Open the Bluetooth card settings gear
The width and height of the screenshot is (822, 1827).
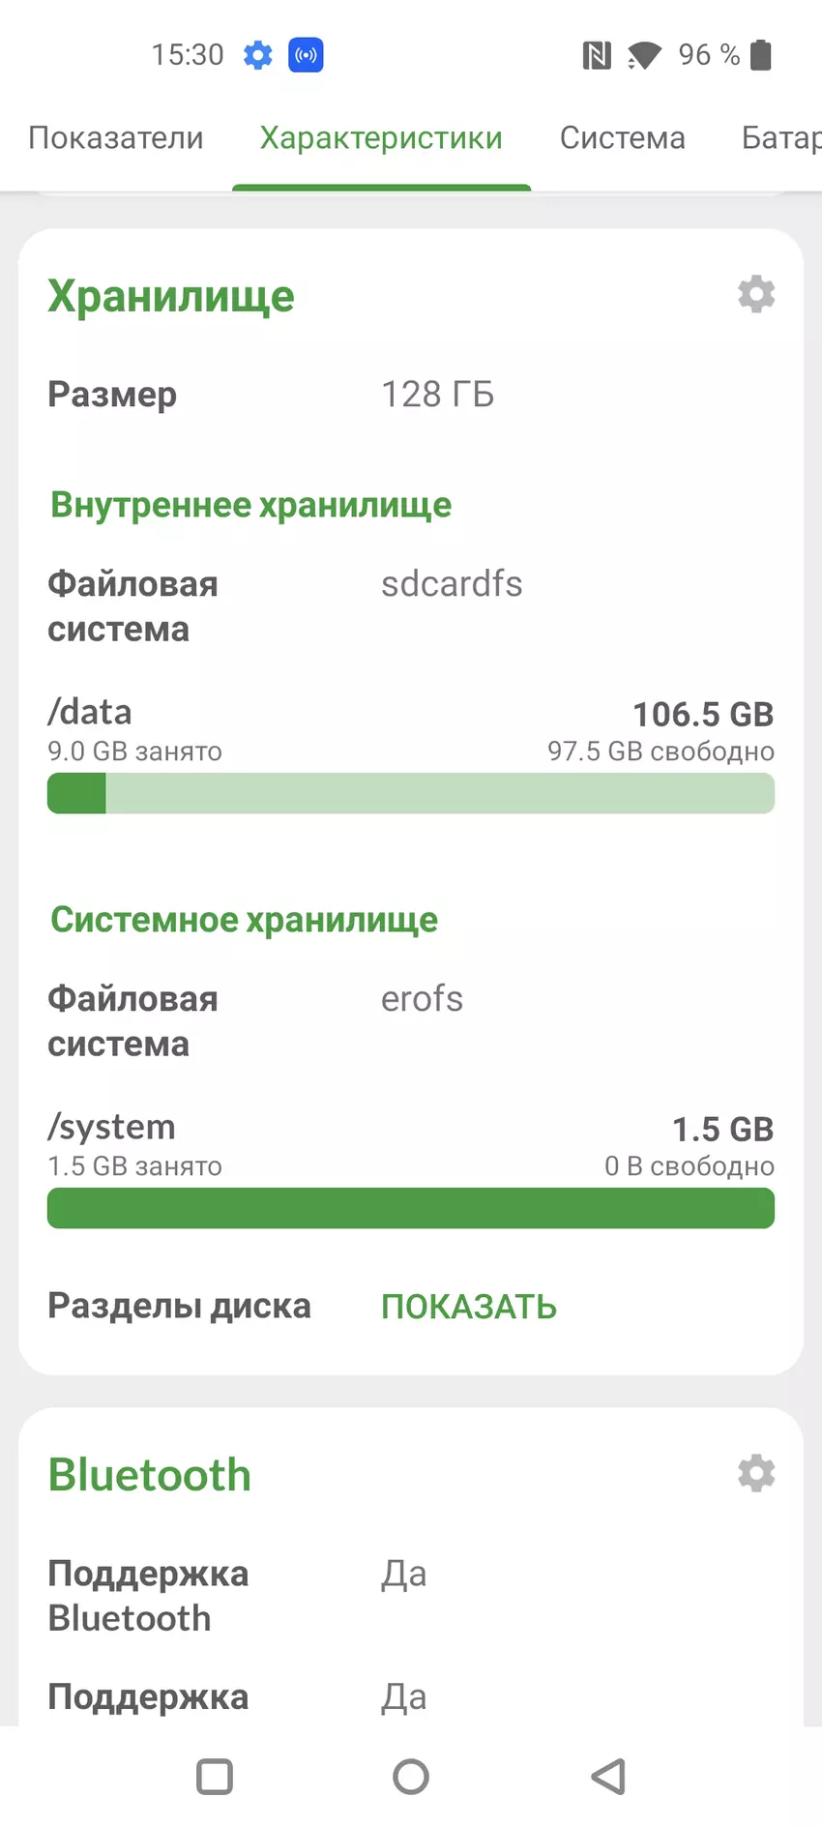pos(756,1473)
